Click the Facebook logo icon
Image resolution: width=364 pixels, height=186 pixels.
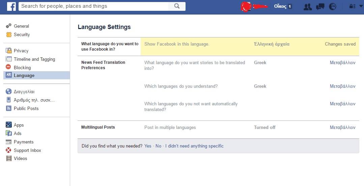[11, 6]
